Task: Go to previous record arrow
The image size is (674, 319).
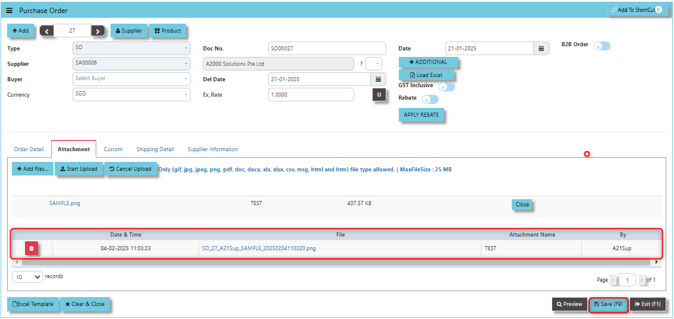Action: 47,31
